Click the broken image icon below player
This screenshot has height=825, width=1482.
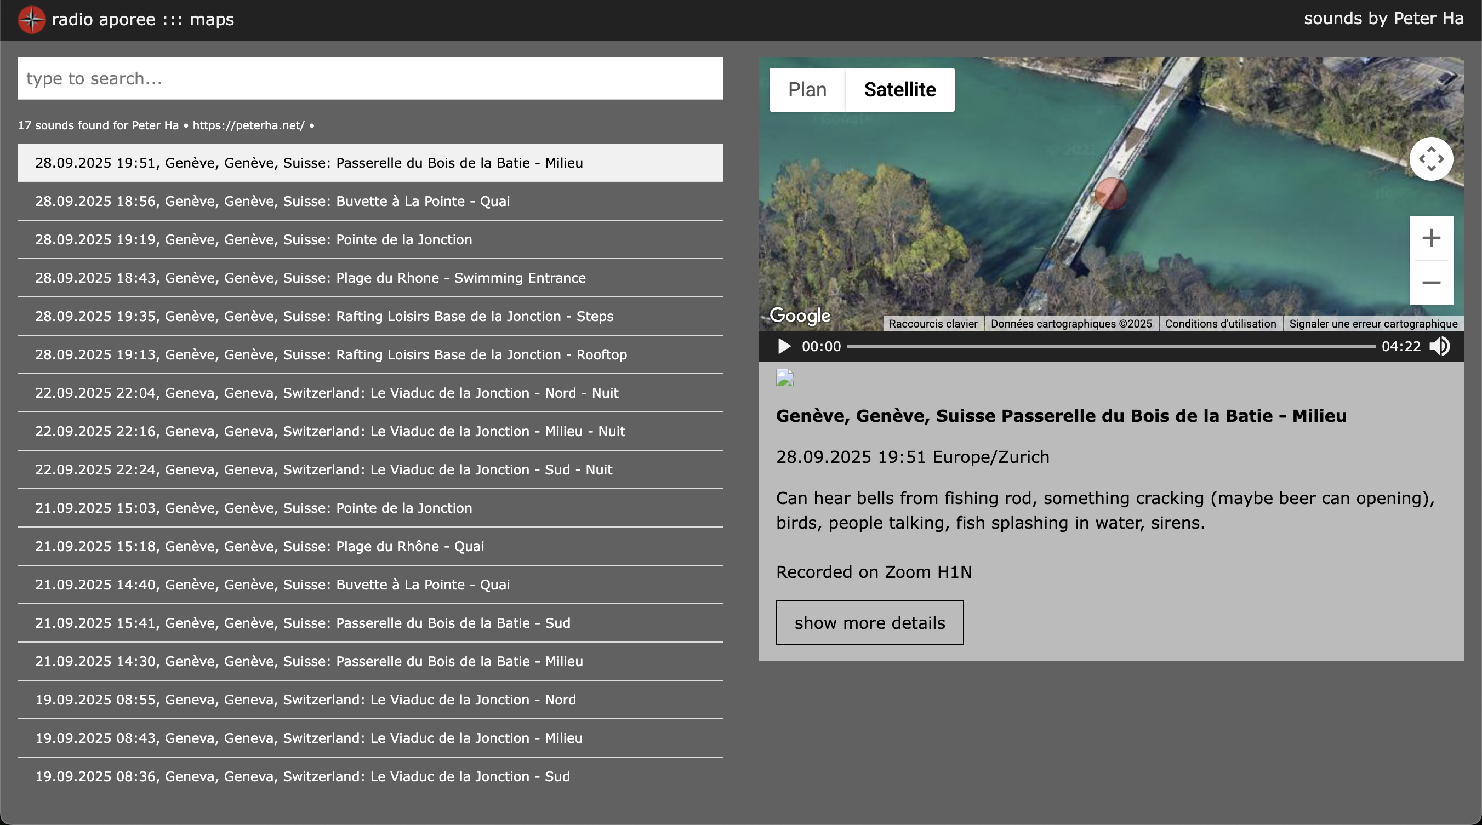tap(785, 378)
